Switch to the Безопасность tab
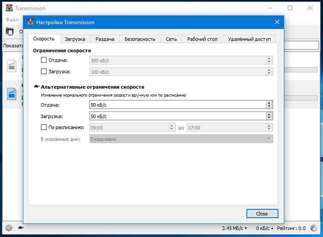This screenshot has height=237, width=323. pyautogui.click(x=140, y=39)
